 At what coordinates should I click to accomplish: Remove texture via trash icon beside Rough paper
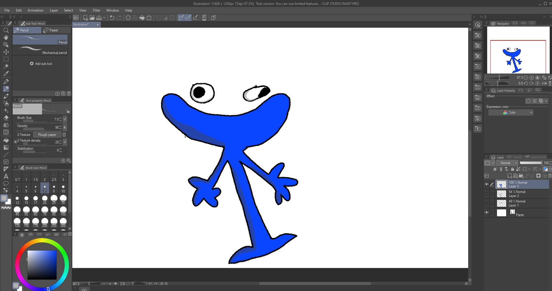(x=64, y=135)
